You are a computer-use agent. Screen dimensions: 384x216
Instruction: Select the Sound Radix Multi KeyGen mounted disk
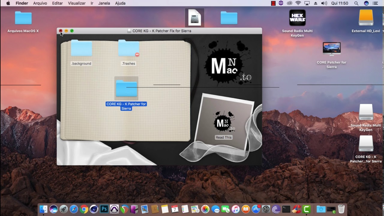(x=366, y=112)
